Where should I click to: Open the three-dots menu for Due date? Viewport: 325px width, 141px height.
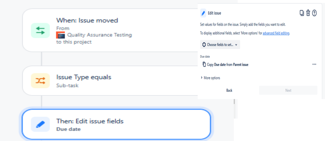pyautogui.click(x=314, y=64)
